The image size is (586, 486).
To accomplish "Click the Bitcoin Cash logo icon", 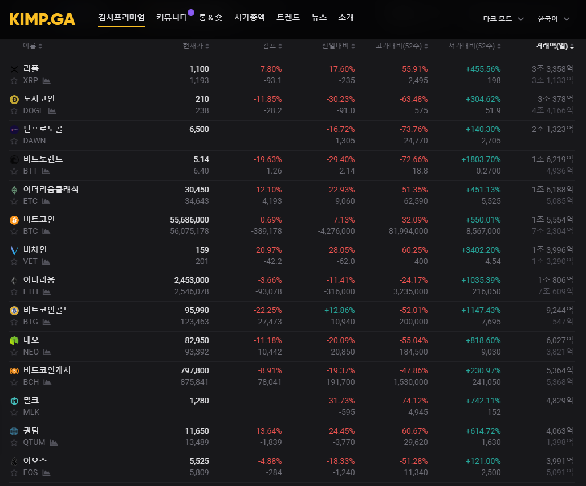I will click(x=14, y=370).
